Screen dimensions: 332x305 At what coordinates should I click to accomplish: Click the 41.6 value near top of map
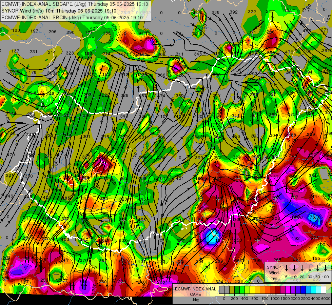click(x=197, y=13)
